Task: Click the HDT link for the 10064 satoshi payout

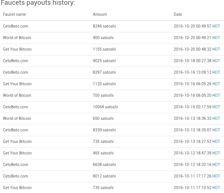Action: coord(216,107)
